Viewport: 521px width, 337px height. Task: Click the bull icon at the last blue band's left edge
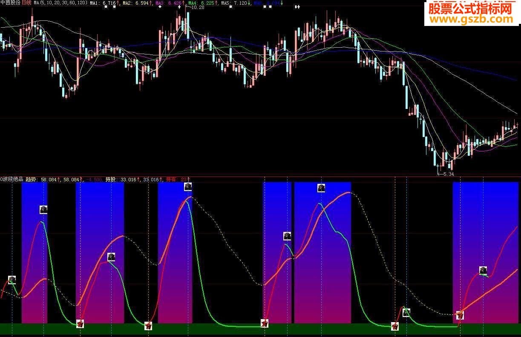click(x=460, y=315)
